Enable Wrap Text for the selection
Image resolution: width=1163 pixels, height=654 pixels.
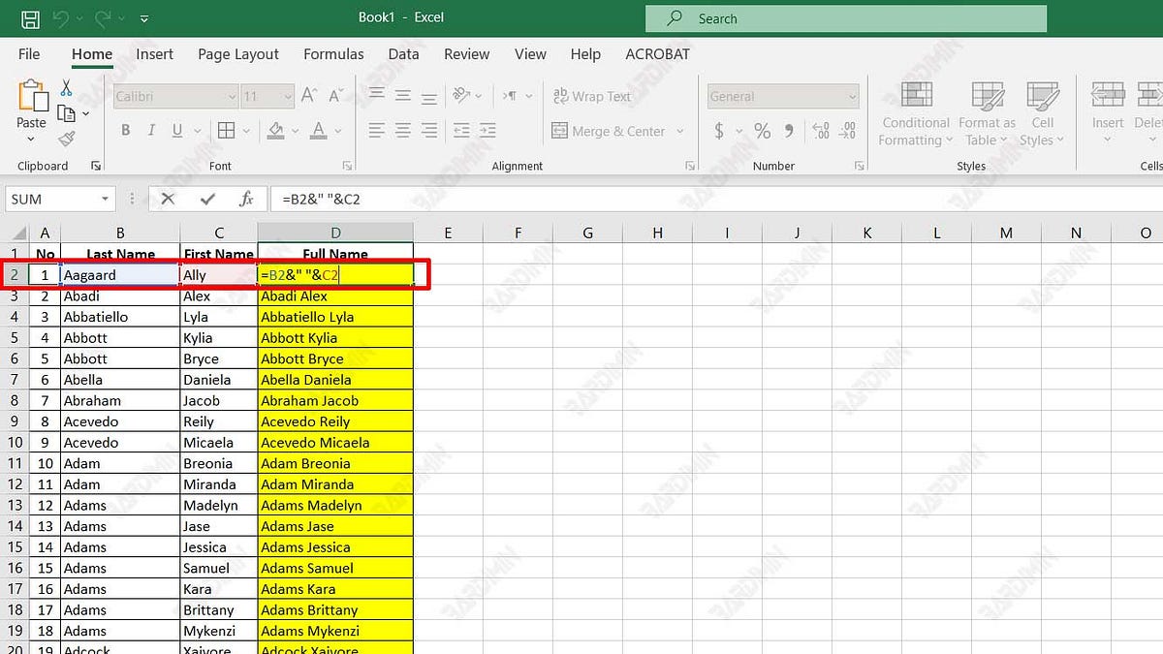[x=592, y=96]
